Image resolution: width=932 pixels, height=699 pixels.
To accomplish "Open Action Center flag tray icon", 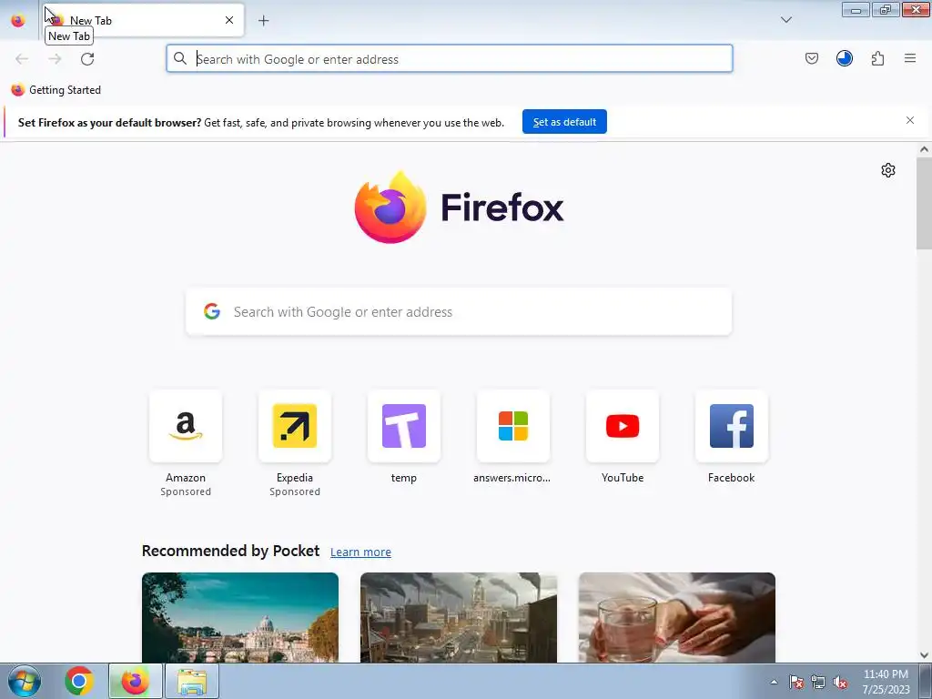I will click(795, 682).
